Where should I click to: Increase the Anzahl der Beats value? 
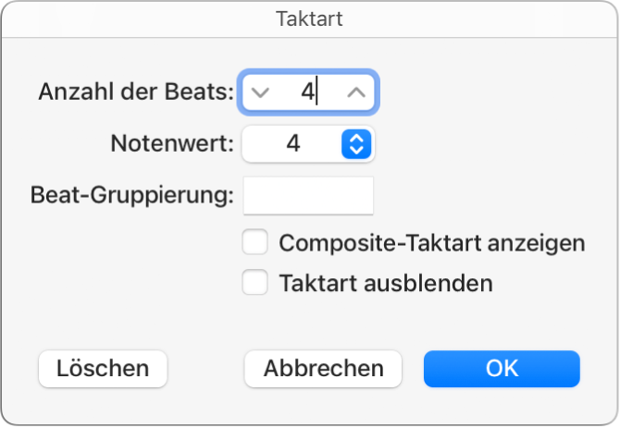356,92
